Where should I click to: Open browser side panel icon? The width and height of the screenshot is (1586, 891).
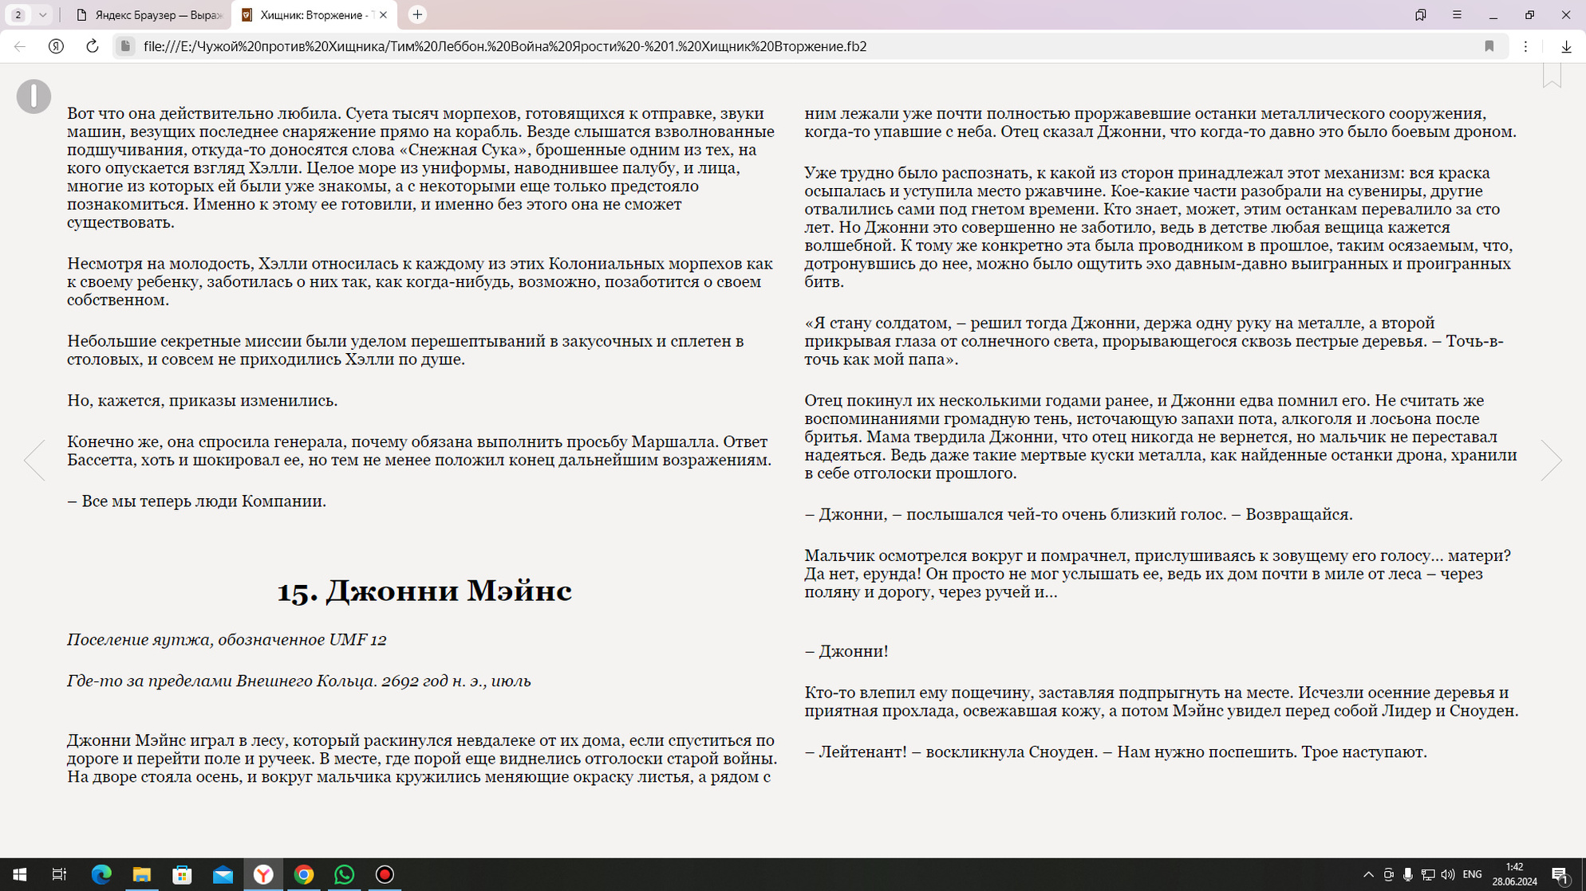pos(1421,14)
